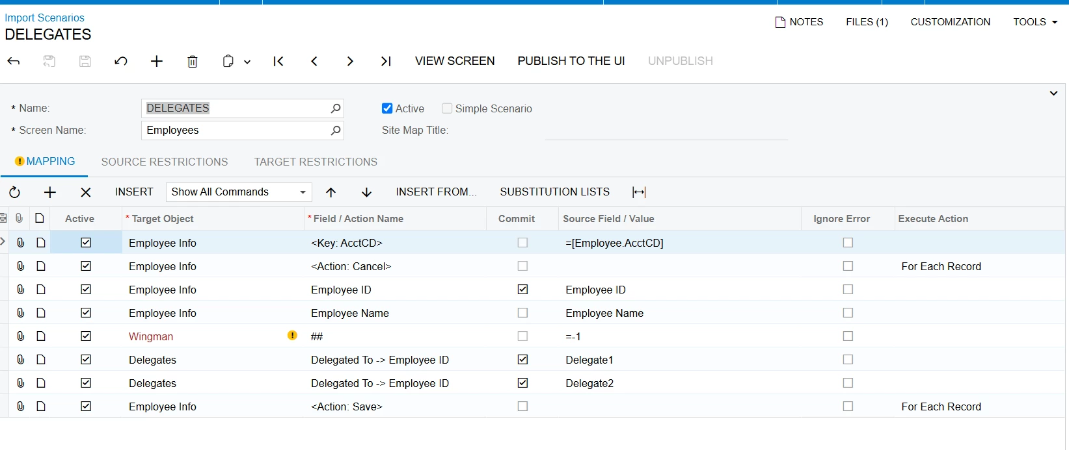Go to first record icon

[278, 61]
